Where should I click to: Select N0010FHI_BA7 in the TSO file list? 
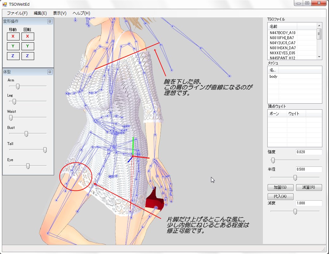coord(282,38)
